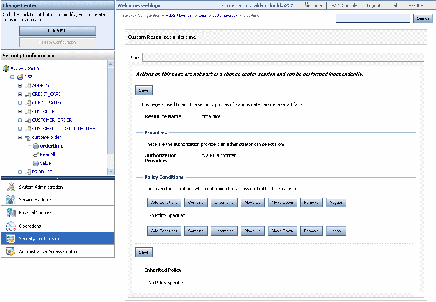Expand the CUSTOMER_ORDER_LINE_ITEM tree node

tap(20, 129)
